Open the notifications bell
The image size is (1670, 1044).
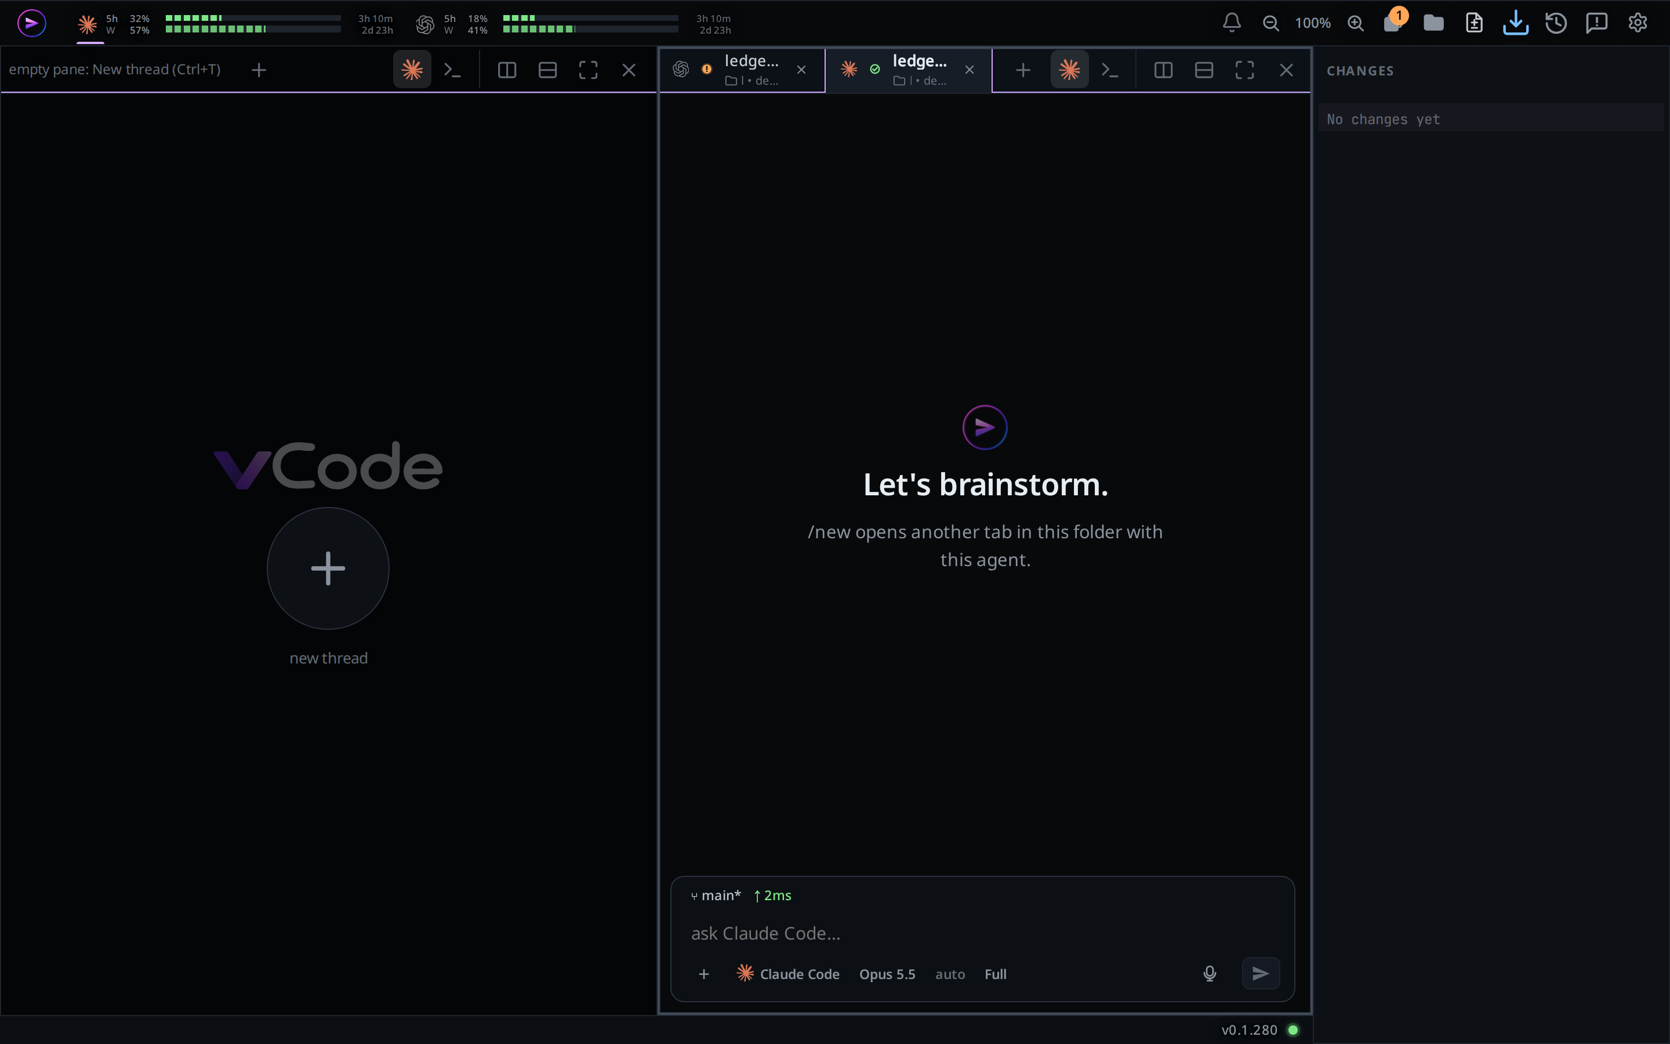click(x=1232, y=23)
